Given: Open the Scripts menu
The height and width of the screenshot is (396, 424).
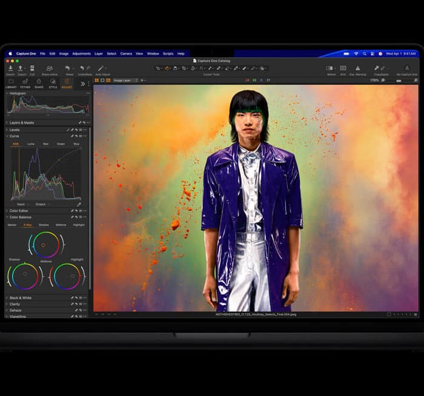Looking at the screenshot, I should 168,54.
